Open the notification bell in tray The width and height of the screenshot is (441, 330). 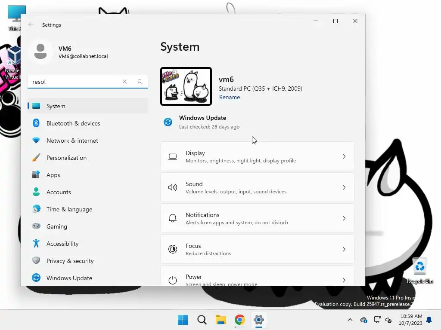click(x=429, y=320)
